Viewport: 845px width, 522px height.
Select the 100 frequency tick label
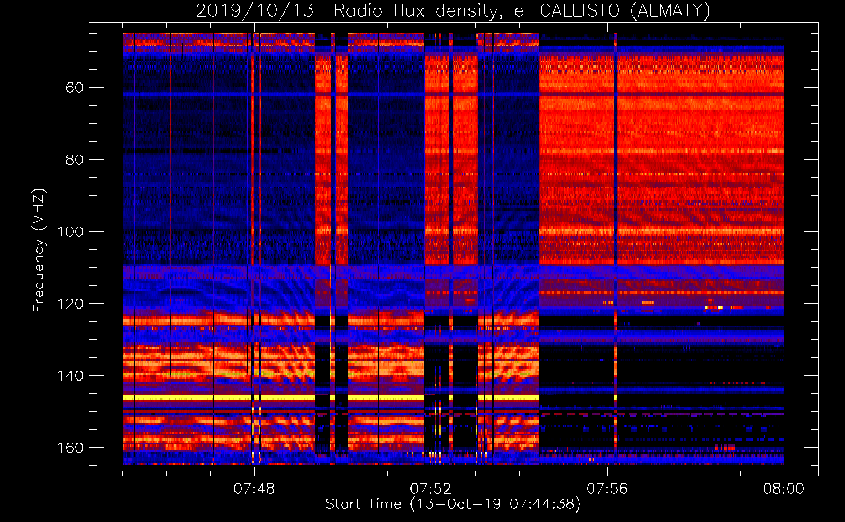point(70,232)
